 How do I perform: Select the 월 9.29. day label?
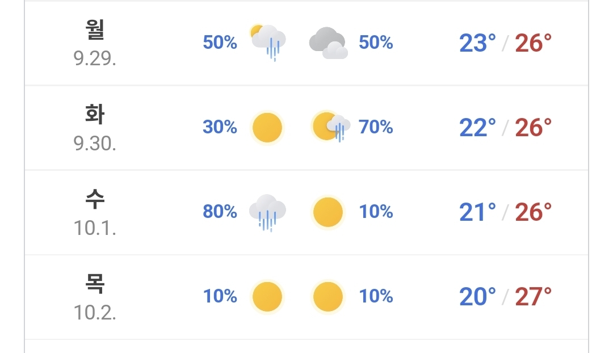[x=95, y=43]
